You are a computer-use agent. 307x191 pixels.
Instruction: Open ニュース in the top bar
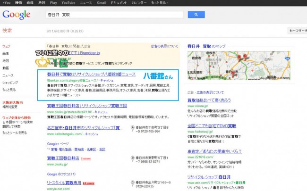[x=86, y=3]
